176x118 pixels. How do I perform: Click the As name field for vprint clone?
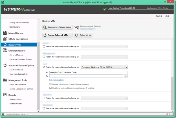tap(89, 72)
